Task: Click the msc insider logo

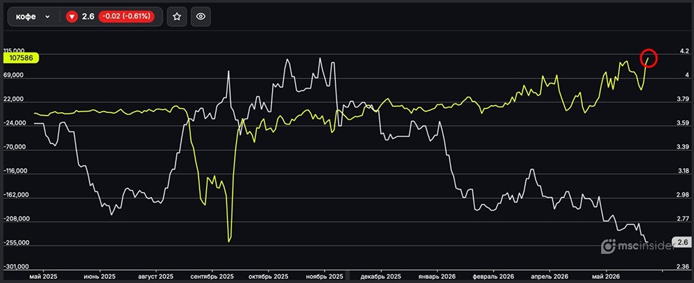Action: coord(636,246)
